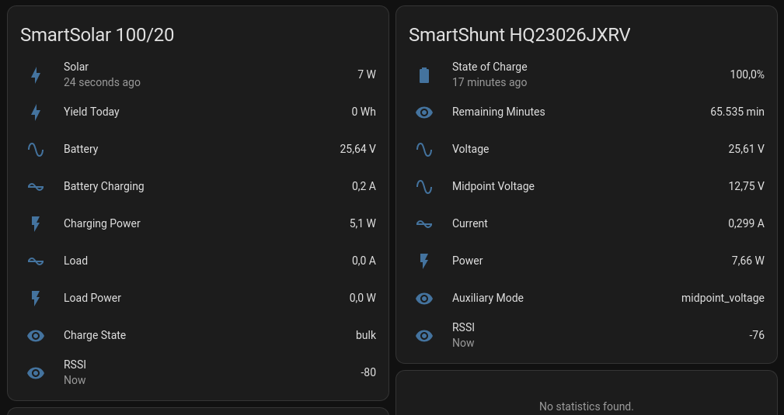The image size is (784, 415).
Task: Open the Charge State entity label
Action: [x=95, y=334]
